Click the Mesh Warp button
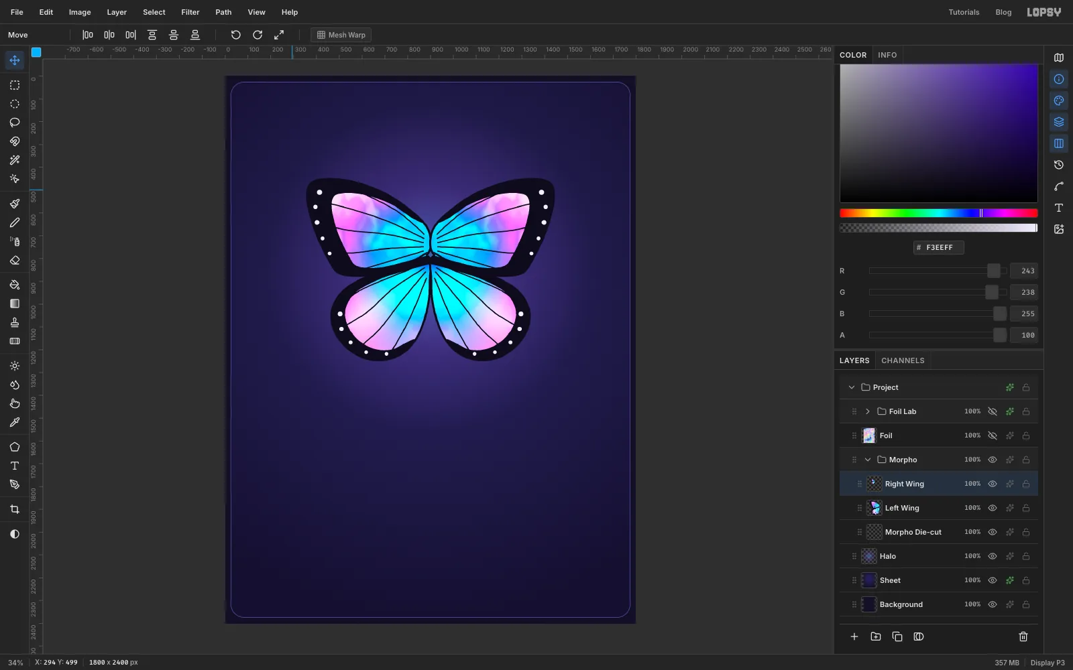Viewport: 1073px width, 670px height. (341, 35)
